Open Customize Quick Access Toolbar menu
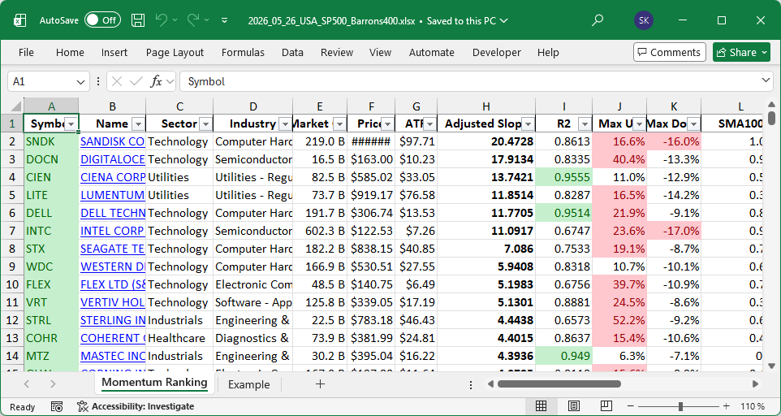 (x=225, y=20)
